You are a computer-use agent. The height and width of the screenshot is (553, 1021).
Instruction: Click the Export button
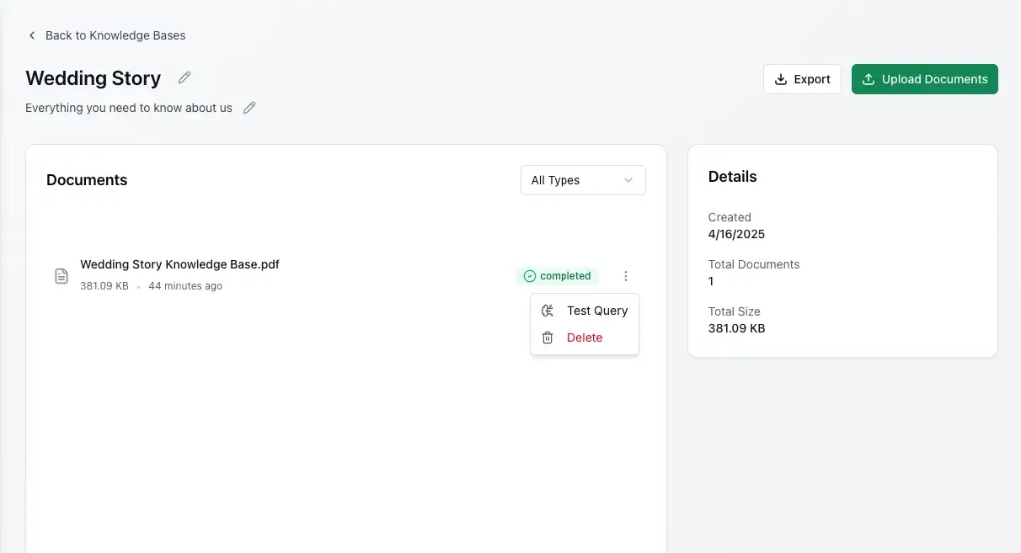pyautogui.click(x=801, y=78)
